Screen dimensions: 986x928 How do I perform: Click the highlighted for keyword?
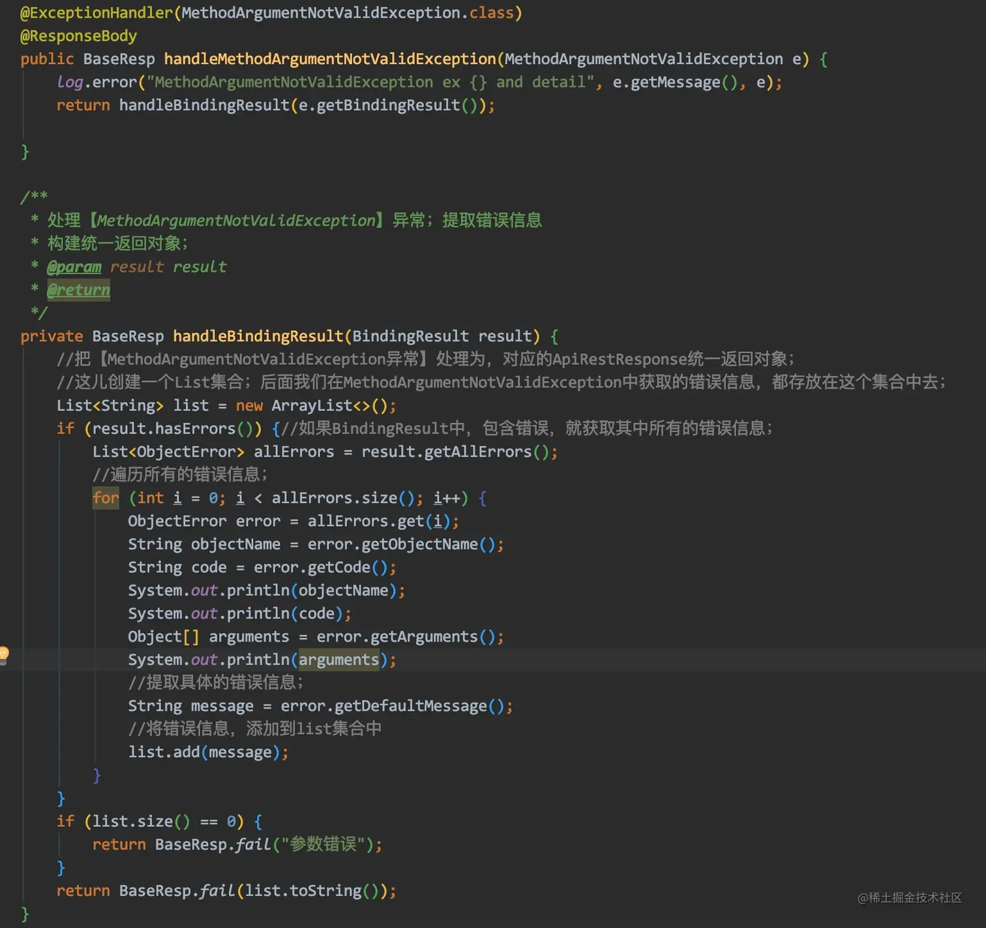[106, 498]
